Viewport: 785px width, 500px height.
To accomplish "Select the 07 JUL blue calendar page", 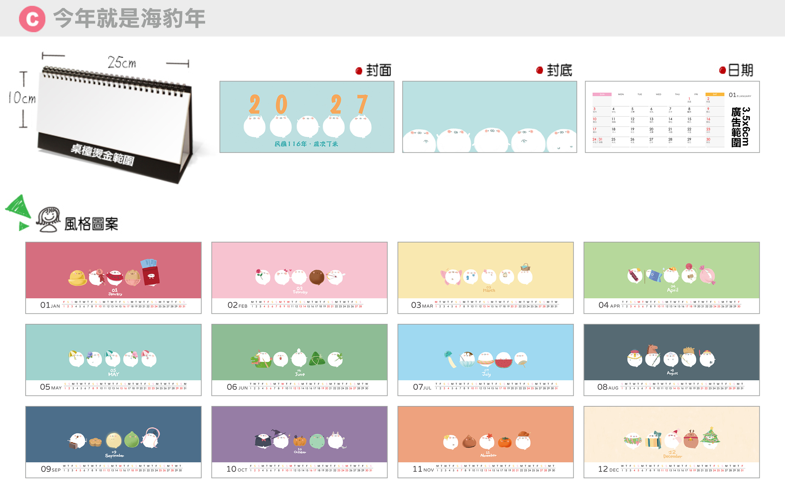I will pyautogui.click(x=486, y=360).
